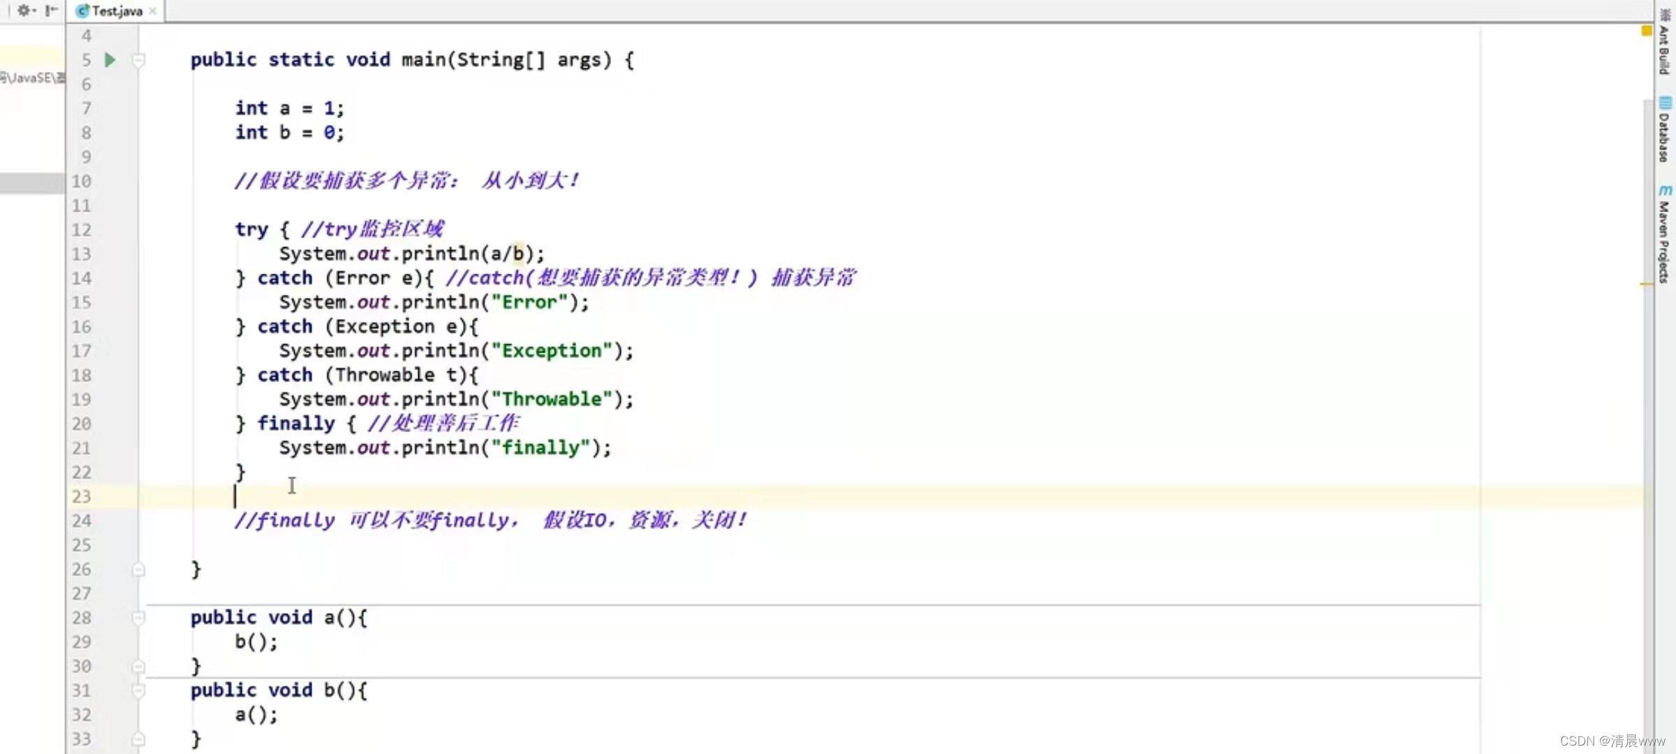Image resolution: width=1676 pixels, height=754 pixels.
Task: Click 'public void a(){' method signature
Action: point(279,618)
